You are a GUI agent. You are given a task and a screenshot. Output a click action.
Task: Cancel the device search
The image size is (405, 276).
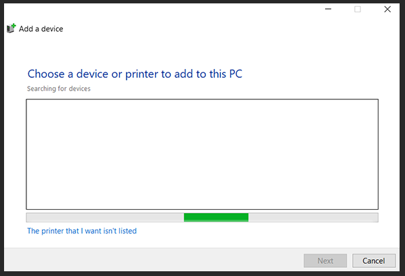374,261
